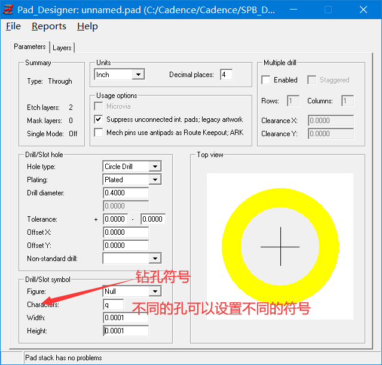
Task: Toggle Suppress unconnected int. pads checkbox
Action: pos(99,119)
